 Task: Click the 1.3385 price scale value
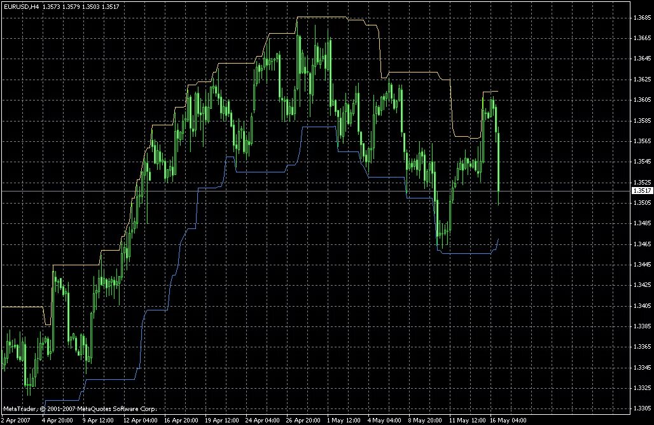pos(642,326)
